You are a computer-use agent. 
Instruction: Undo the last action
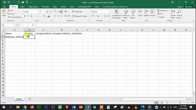9,2
